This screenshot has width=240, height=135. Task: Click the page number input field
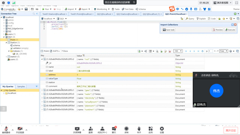210,51
